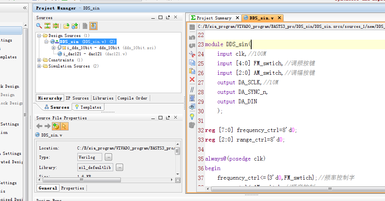Image resolution: width=385 pixels, height=201 pixels.
Task: Click the browse button next to Verilog type
Action: pyautogui.click(x=108, y=157)
